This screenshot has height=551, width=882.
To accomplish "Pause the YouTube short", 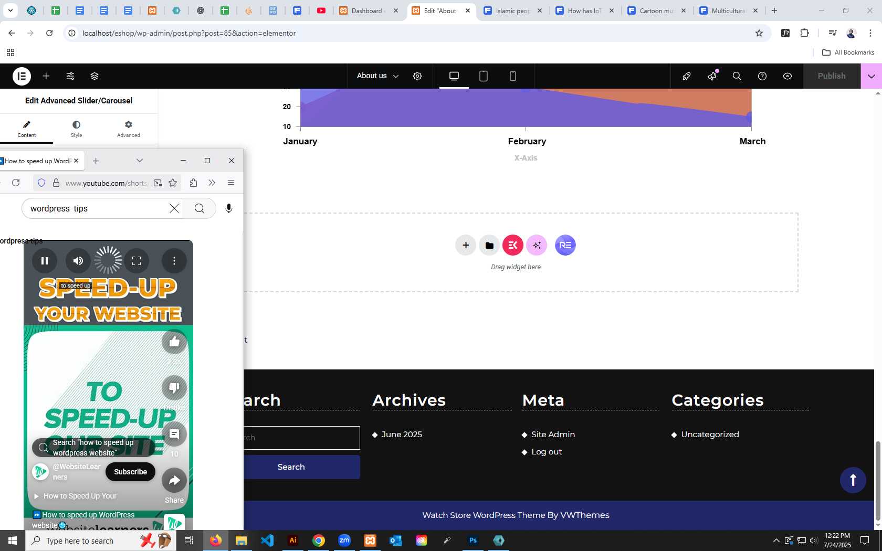I will point(45,261).
